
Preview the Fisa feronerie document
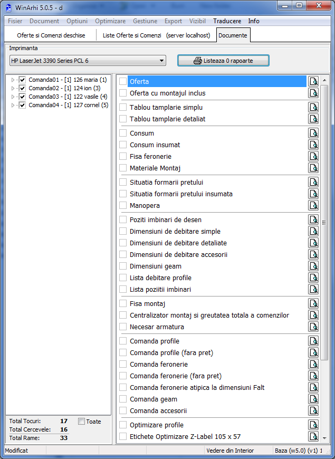click(x=313, y=156)
